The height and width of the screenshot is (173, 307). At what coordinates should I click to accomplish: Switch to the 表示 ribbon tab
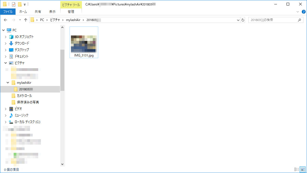coord(52,12)
